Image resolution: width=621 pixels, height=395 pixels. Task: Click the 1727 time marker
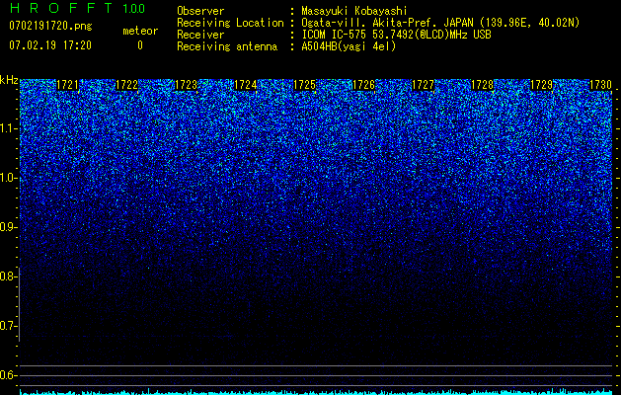coord(424,85)
